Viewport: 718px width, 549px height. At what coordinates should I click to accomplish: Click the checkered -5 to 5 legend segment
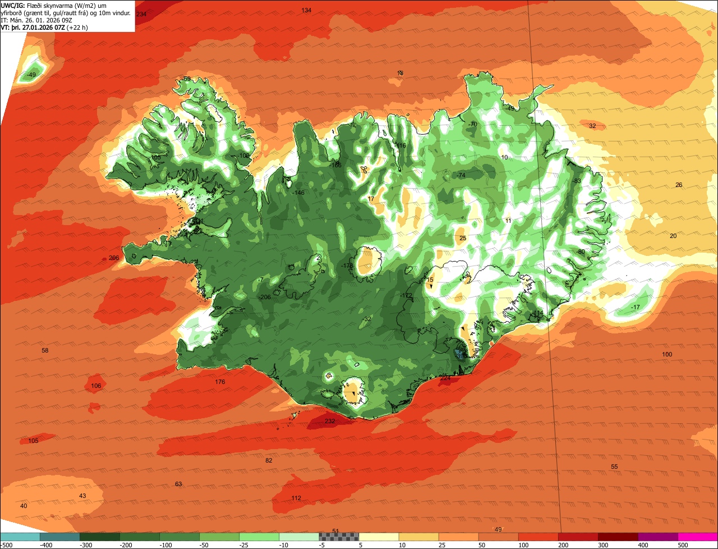339,537
